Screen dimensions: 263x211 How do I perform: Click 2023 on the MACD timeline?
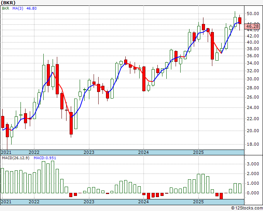coord(89,202)
